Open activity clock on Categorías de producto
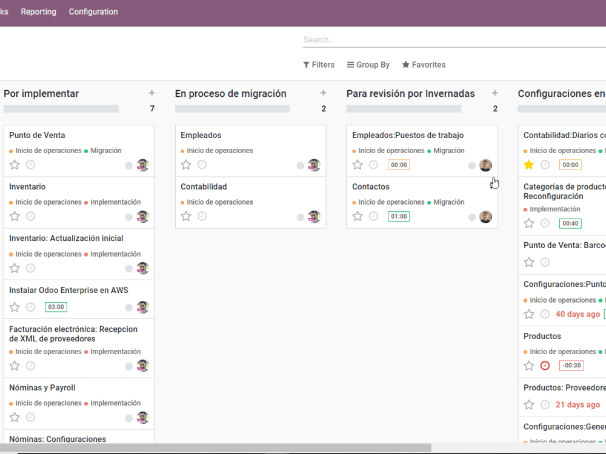Viewport: 606px width, 454px height. click(545, 223)
